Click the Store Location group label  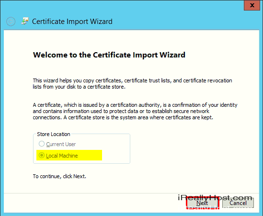point(54,134)
